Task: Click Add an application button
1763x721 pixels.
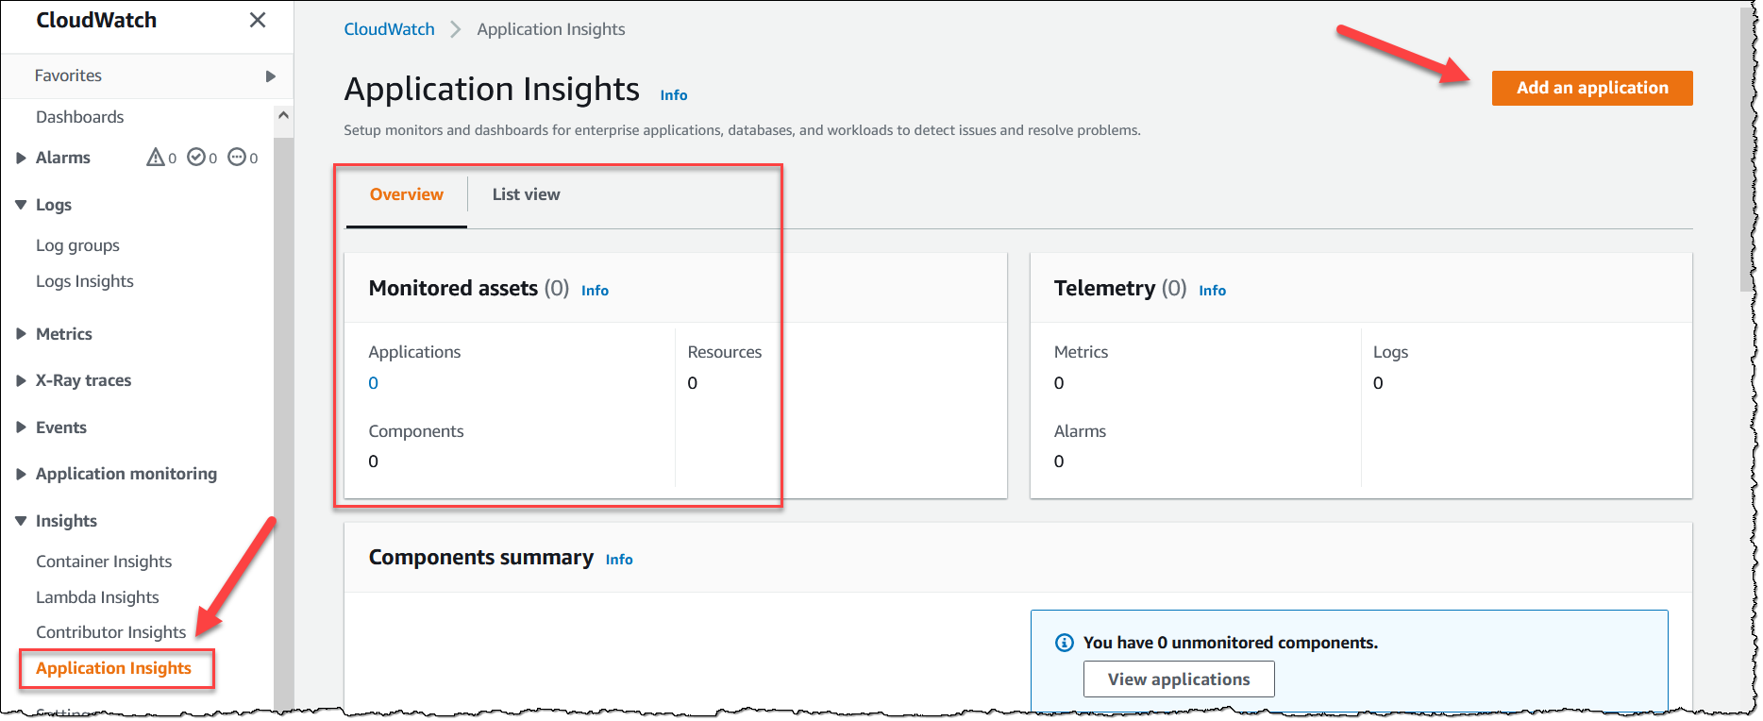Action: [x=1592, y=88]
